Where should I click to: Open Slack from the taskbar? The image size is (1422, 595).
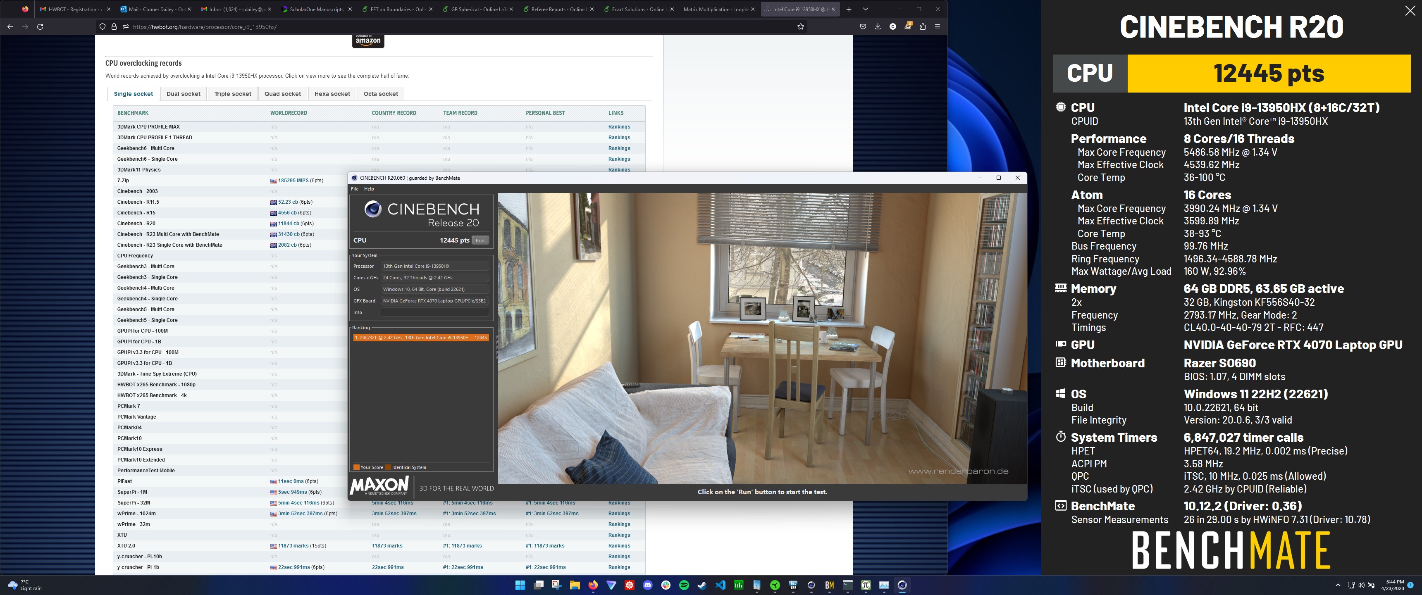(666, 585)
